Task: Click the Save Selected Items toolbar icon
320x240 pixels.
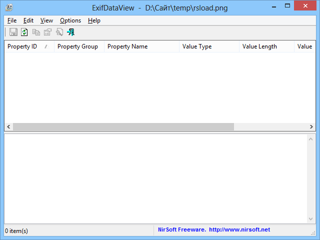Action: pyautogui.click(x=13, y=32)
